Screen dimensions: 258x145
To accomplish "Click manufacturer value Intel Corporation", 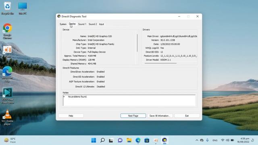I will click(x=96, y=40).
